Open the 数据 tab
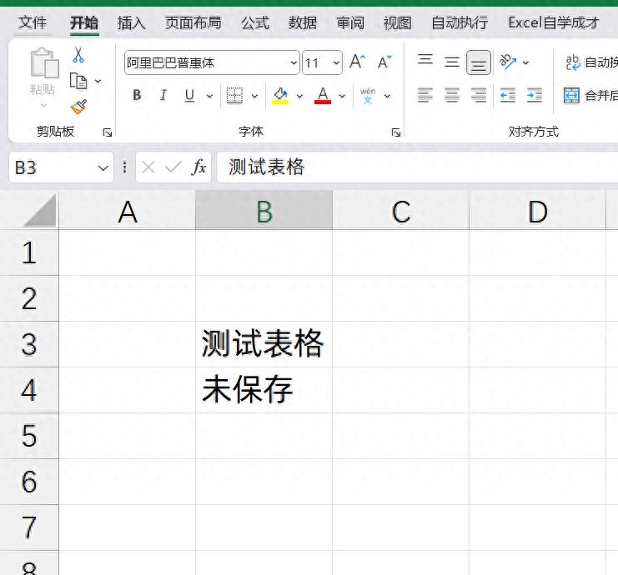 coord(303,22)
